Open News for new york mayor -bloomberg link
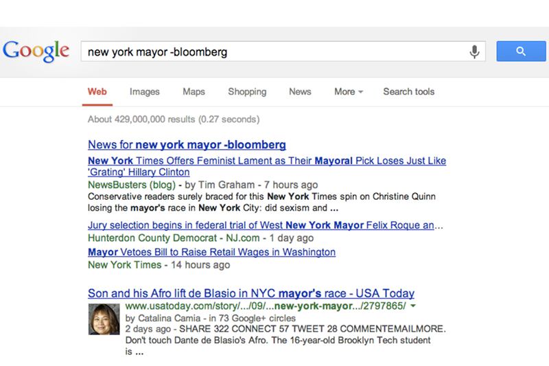This screenshot has height=366, width=549. [187, 145]
